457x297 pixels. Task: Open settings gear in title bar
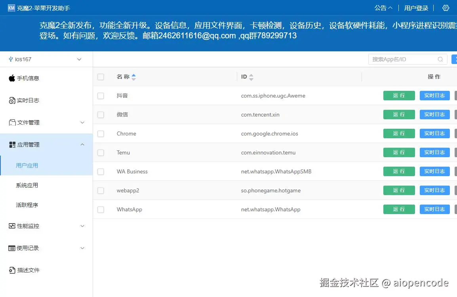tap(446, 8)
